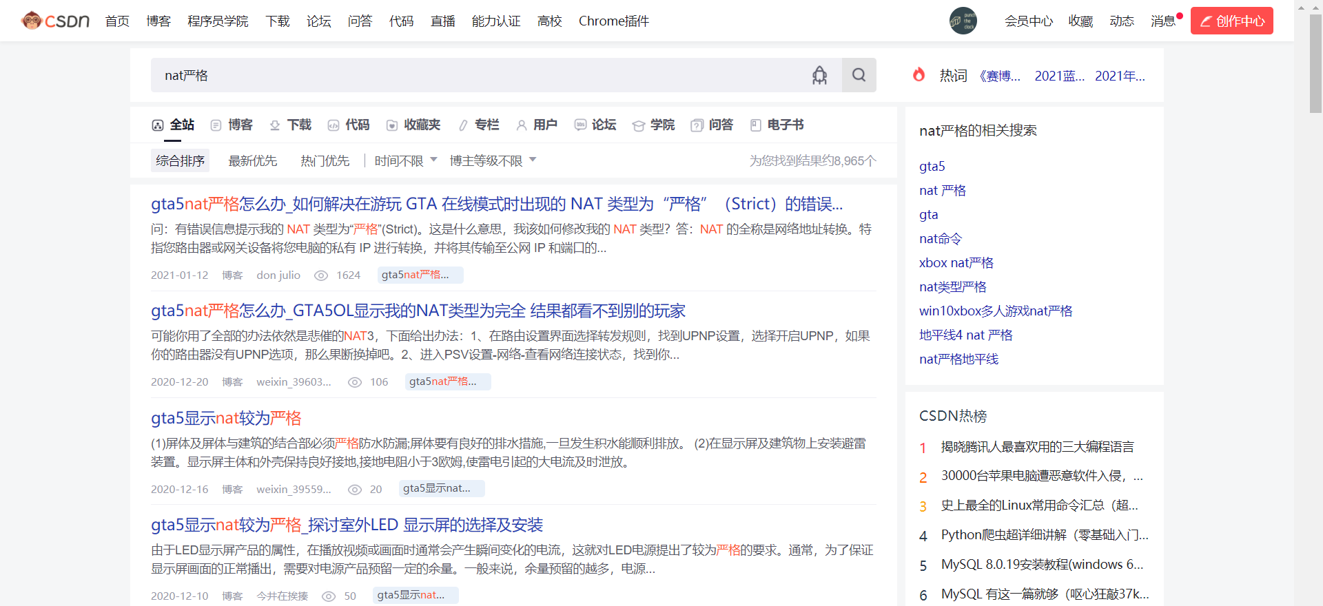Click the scrollbar up arrow
Image resolution: width=1323 pixels, height=606 pixels.
(1315, 8)
